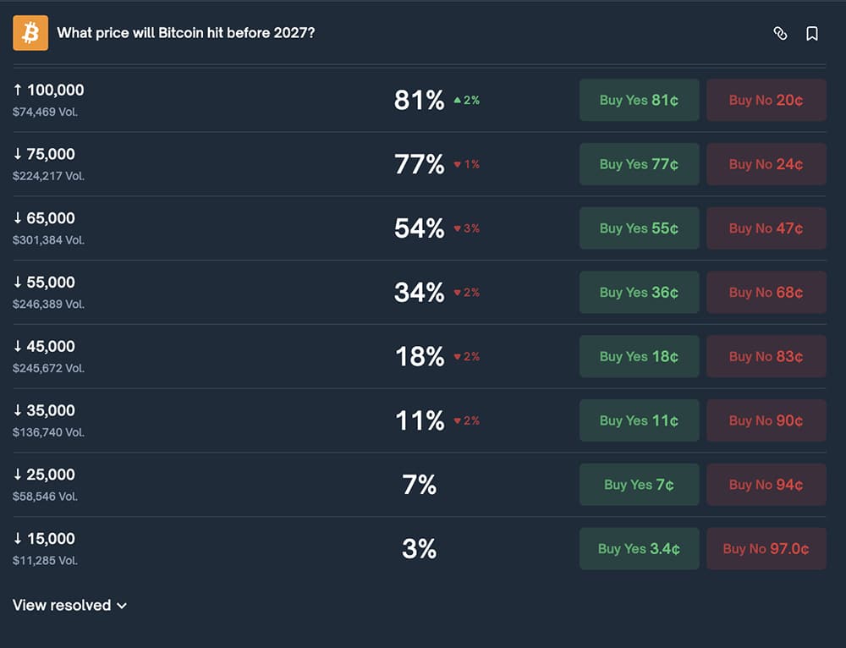Buy Yes at 18¢ for the 45,000 outcome
The width and height of the screenshot is (846, 648).
coord(639,356)
